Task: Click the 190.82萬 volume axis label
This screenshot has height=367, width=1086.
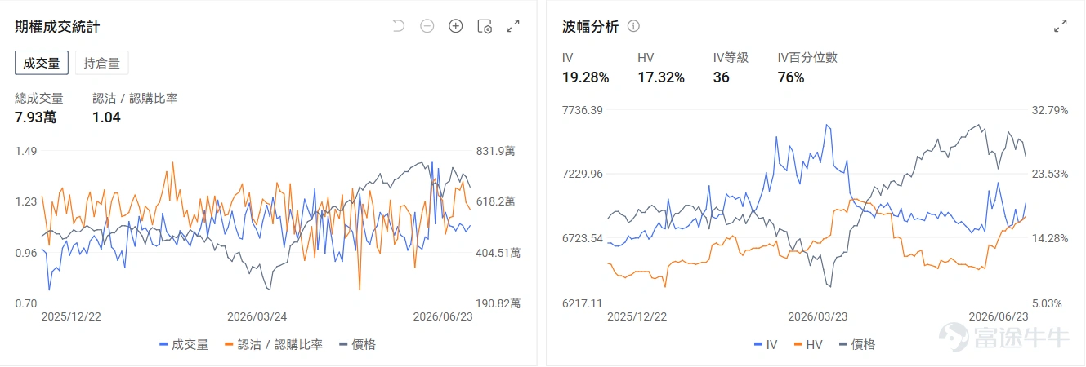Action: pos(498,303)
